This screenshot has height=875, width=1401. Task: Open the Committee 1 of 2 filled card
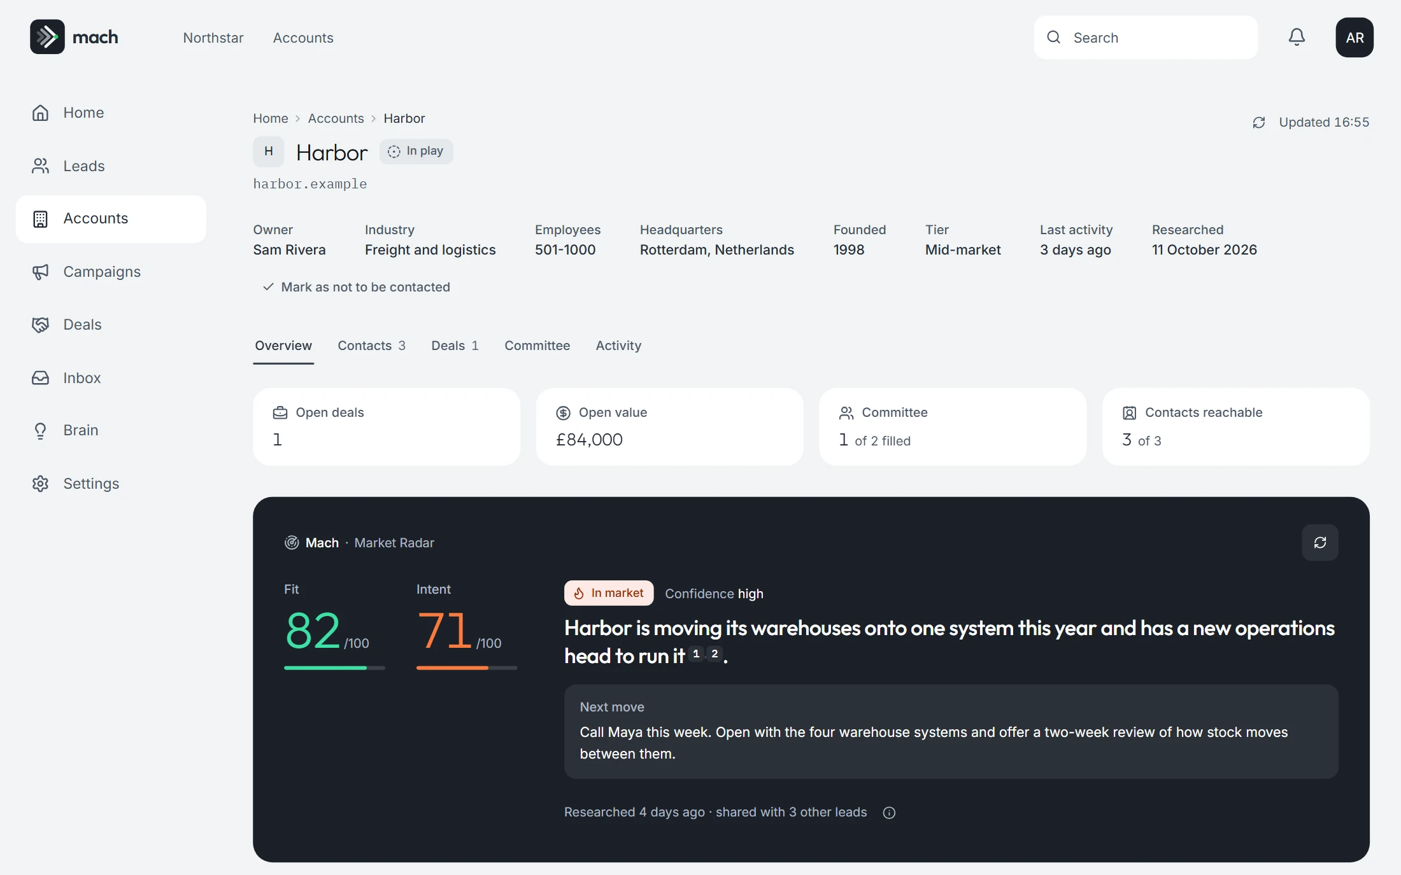tap(953, 427)
